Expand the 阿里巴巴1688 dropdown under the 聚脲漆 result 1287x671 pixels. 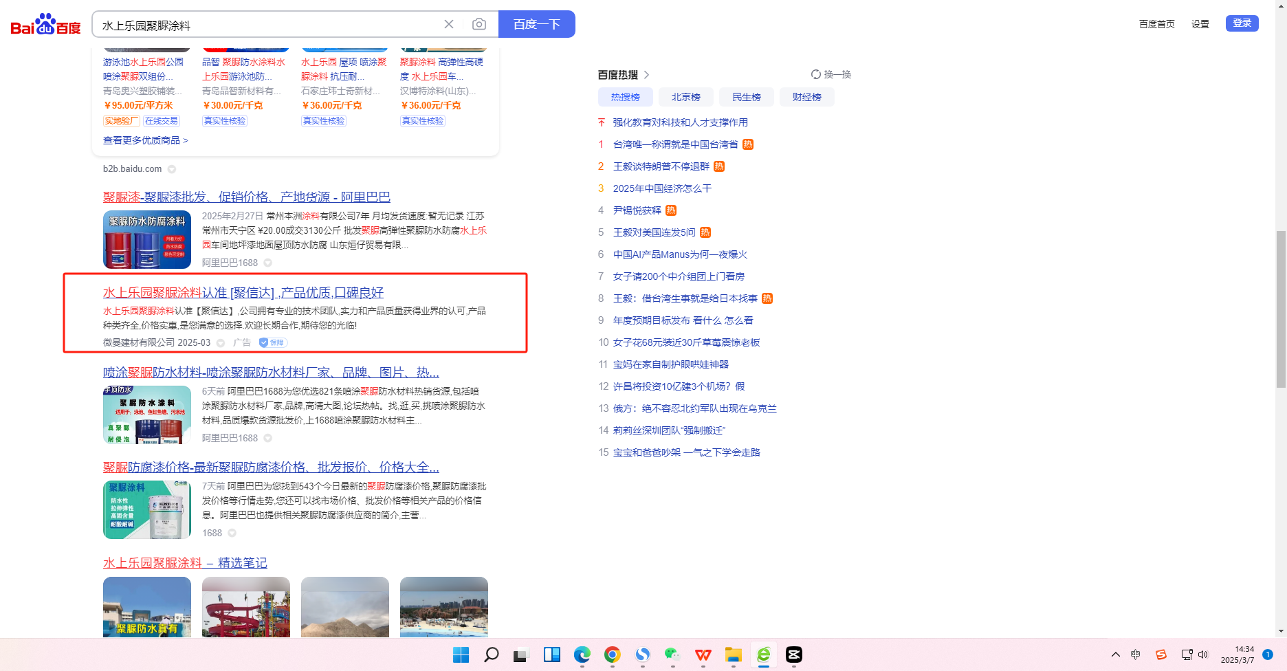pyautogui.click(x=268, y=263)
